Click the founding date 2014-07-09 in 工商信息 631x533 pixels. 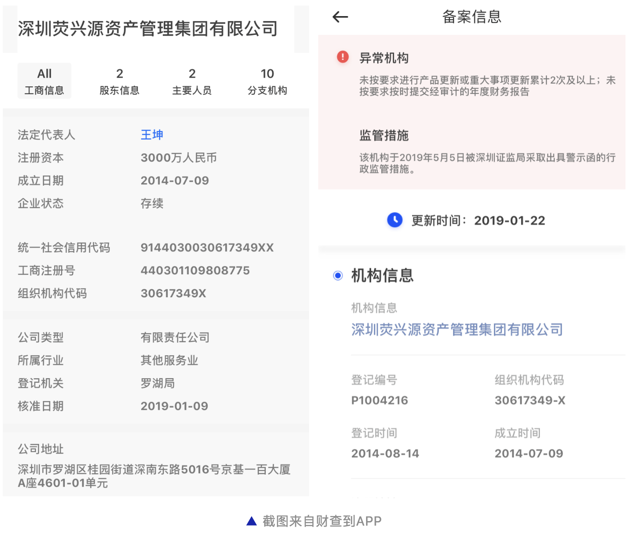click(175, 181)
